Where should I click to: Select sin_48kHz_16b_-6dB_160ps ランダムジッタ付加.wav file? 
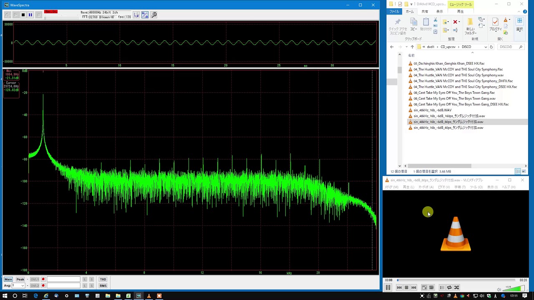click(449, 116)
